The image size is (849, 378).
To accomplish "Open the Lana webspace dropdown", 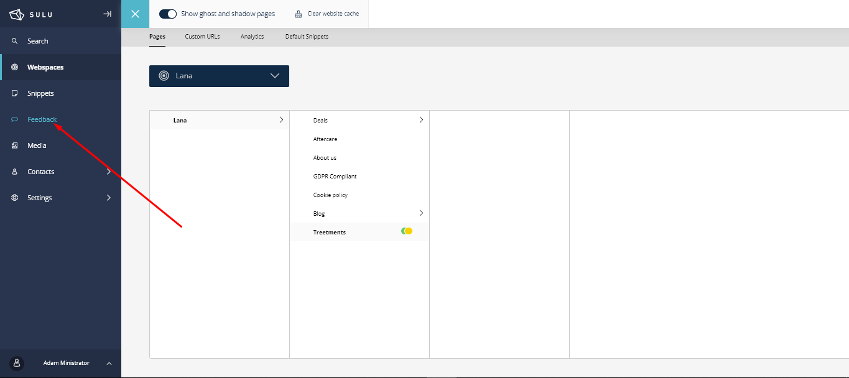I will [x=219, y=76].
